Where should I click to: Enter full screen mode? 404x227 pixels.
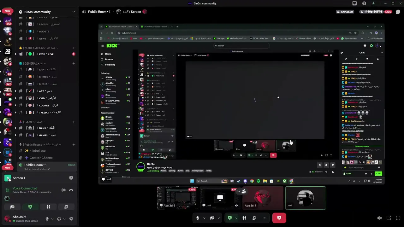[x=398, y=218]
